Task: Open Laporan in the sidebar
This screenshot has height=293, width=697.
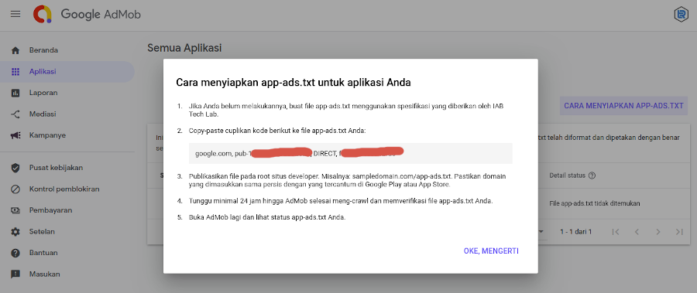Action: click(67, 93)
